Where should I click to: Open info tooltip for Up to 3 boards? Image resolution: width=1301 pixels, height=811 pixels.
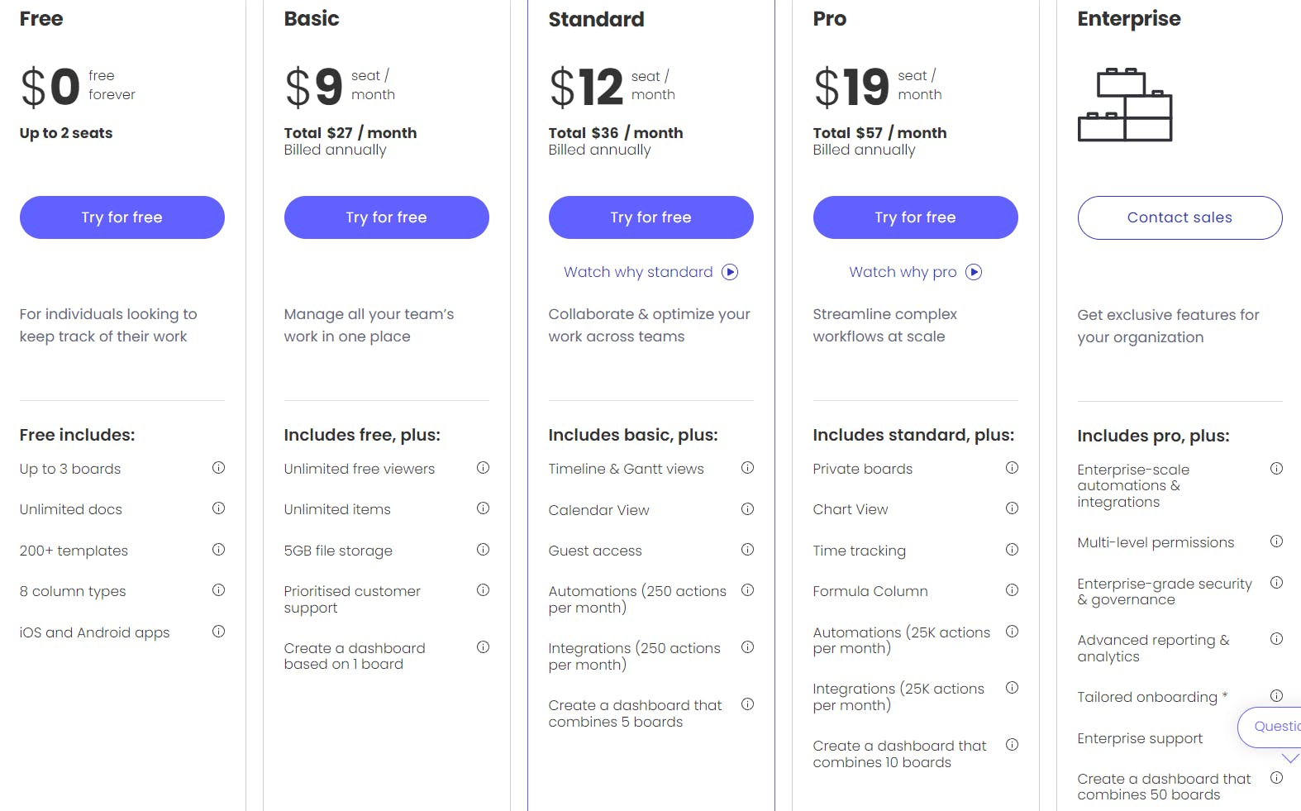(x=218, y=468)
